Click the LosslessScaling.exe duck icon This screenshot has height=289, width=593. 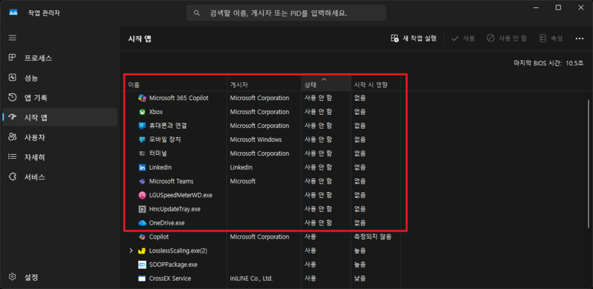142,250
